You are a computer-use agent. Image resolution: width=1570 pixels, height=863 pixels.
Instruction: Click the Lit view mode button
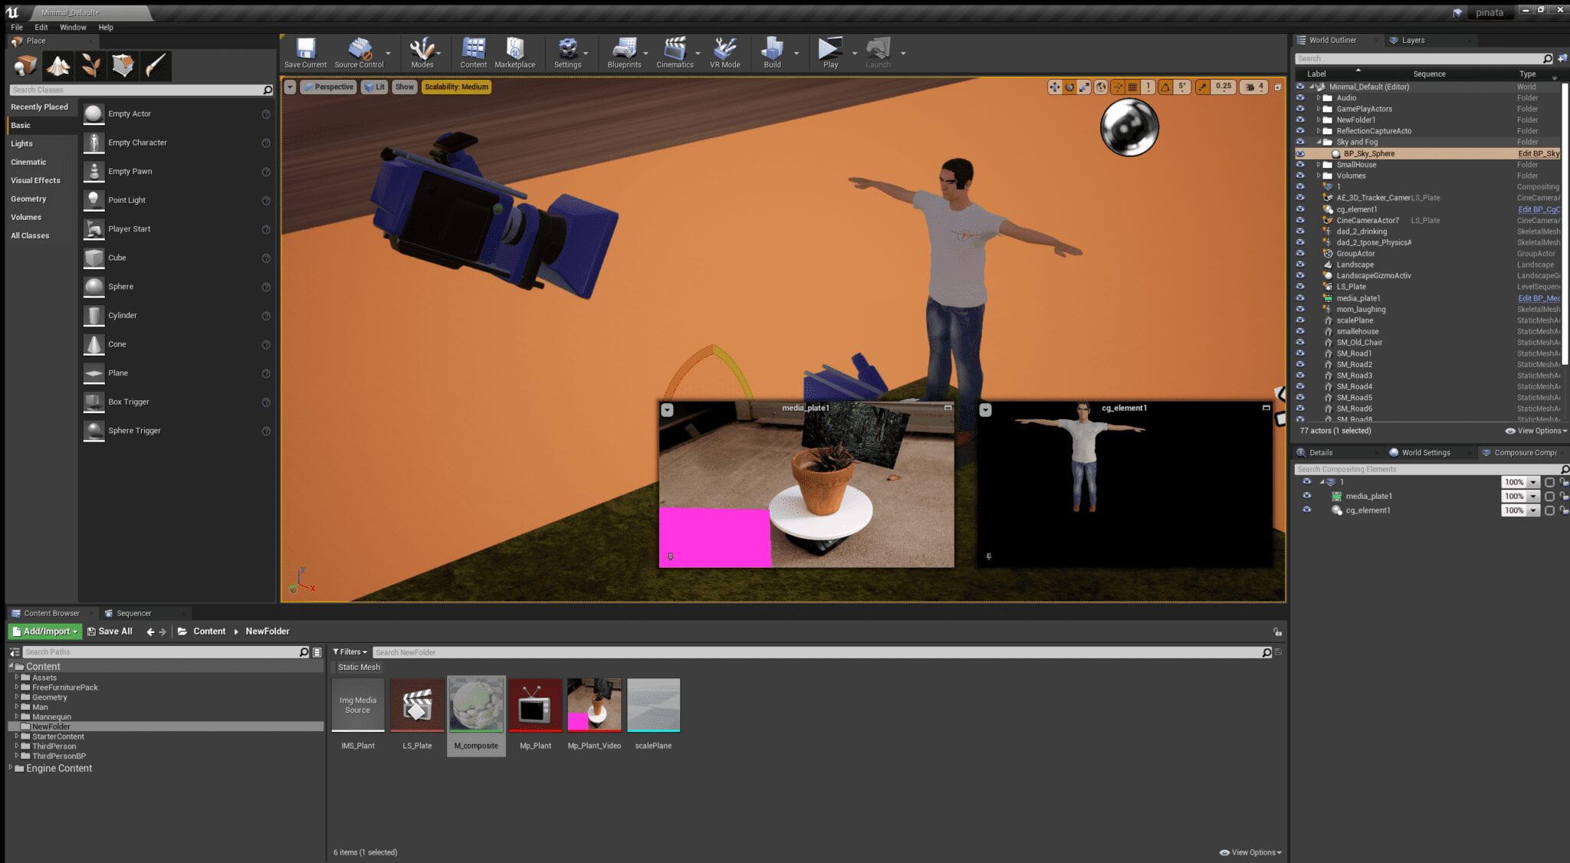coord(375,87)
